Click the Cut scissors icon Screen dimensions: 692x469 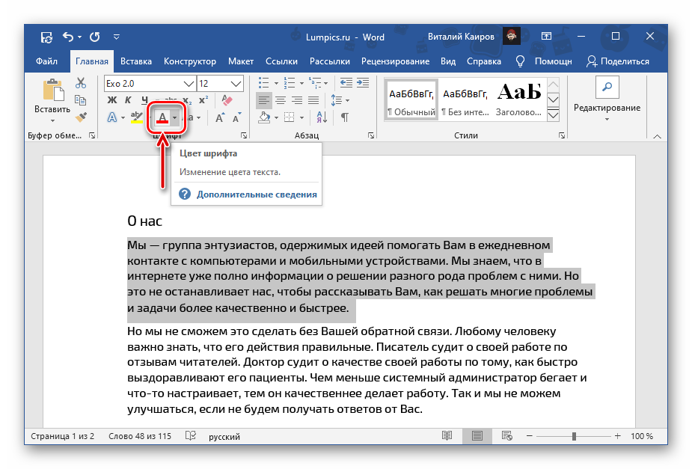pos(81,83)
